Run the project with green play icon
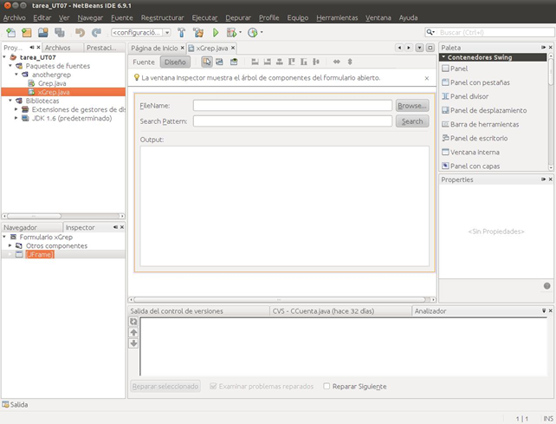 216,33
